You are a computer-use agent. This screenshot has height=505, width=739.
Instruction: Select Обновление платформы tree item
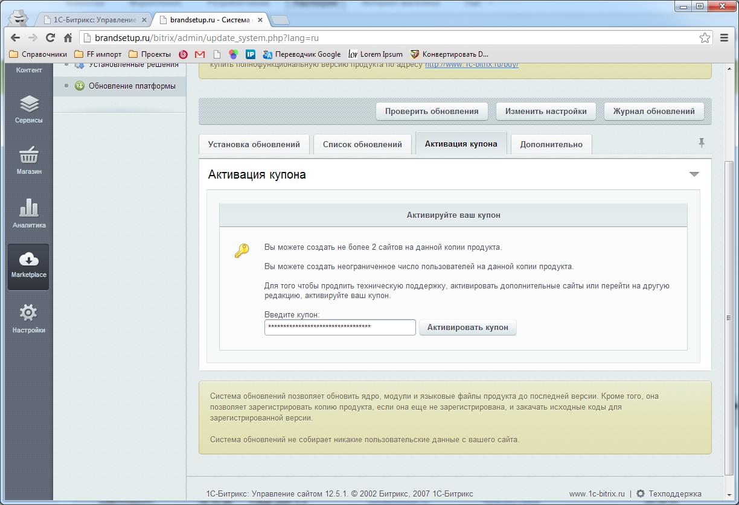point(132,86)
